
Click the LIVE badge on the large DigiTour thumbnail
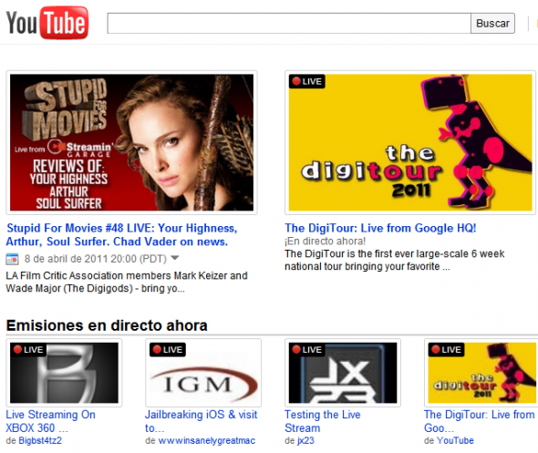(x=307, y=82)
